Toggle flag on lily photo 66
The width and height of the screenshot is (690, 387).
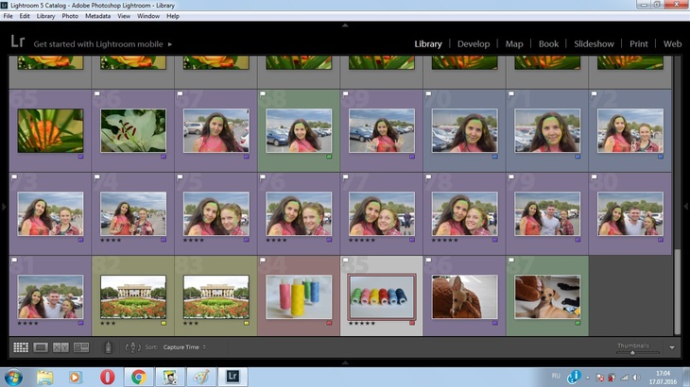(97, 94)
